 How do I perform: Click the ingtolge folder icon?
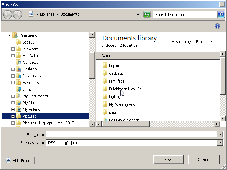tap(105, 97)
